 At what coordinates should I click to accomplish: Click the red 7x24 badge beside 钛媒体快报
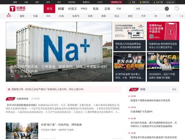(10, 99)
